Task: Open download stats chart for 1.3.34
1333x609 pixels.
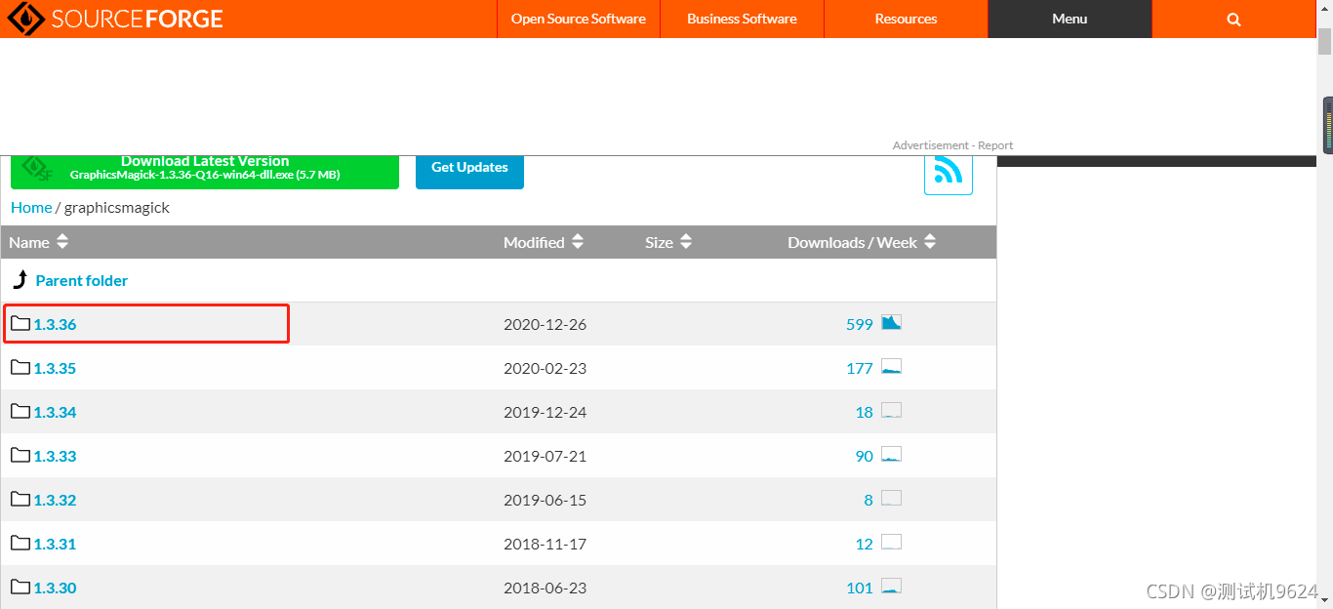Action: click(x=891, y=410)
